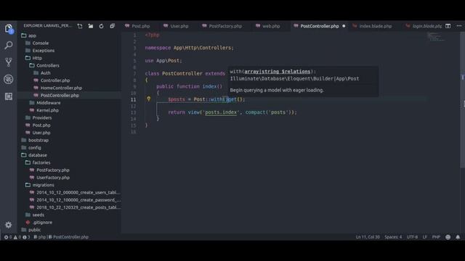Expand the bootstrap folder

click(39, 140)
